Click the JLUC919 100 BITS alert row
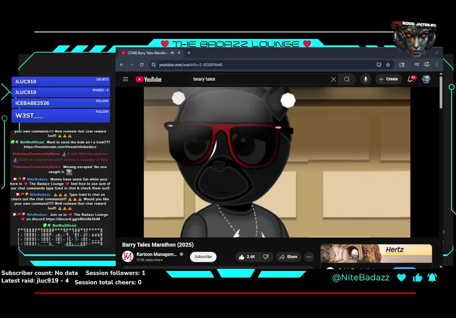This screenshot has width=456, height=318. [60, 81]
